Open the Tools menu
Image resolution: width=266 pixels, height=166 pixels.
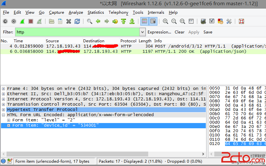(x=138, y=12)
